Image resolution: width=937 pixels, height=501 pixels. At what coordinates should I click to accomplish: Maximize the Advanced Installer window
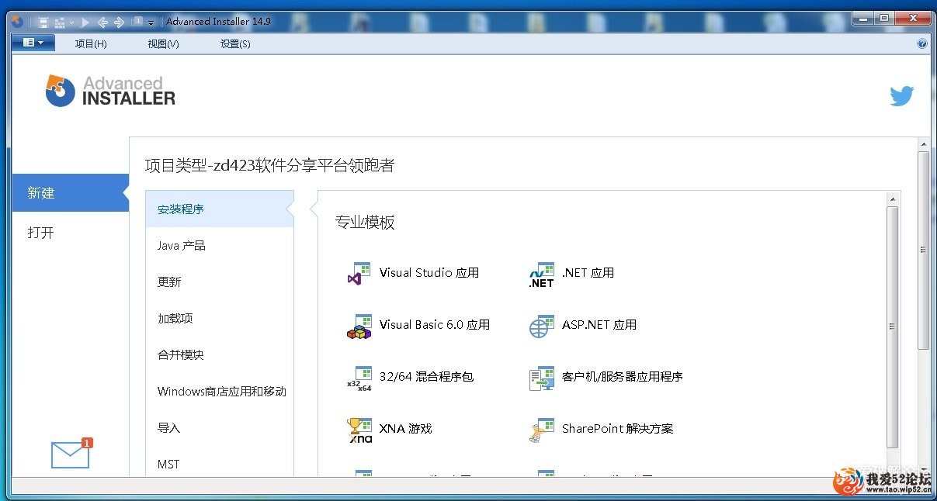pos(885,18)
